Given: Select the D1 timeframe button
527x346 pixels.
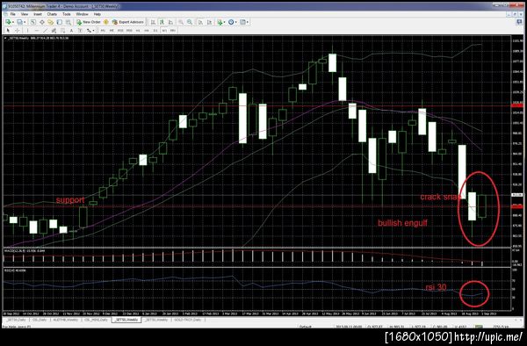Looking at the screenshot, I should [155, 30].
